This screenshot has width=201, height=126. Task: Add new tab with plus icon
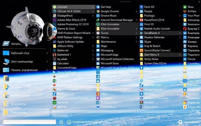click(71, 115)
